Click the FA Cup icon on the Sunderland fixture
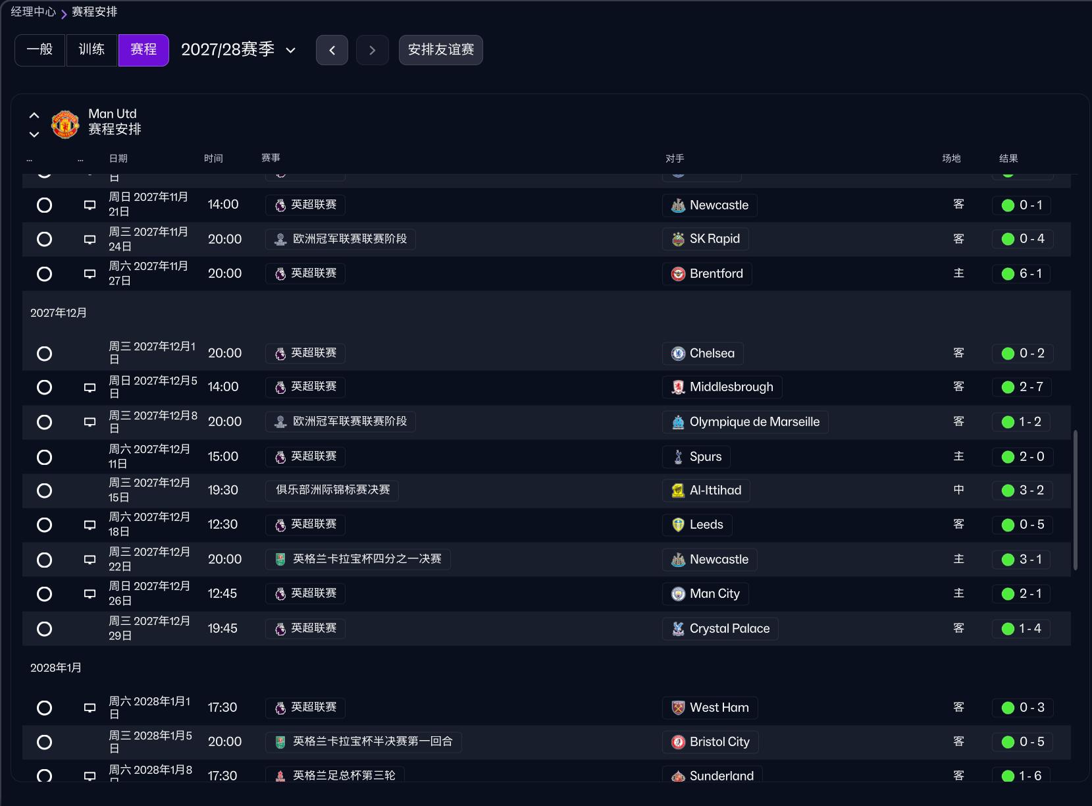This screenshot has width=1092, height=806. pos(280,775)
